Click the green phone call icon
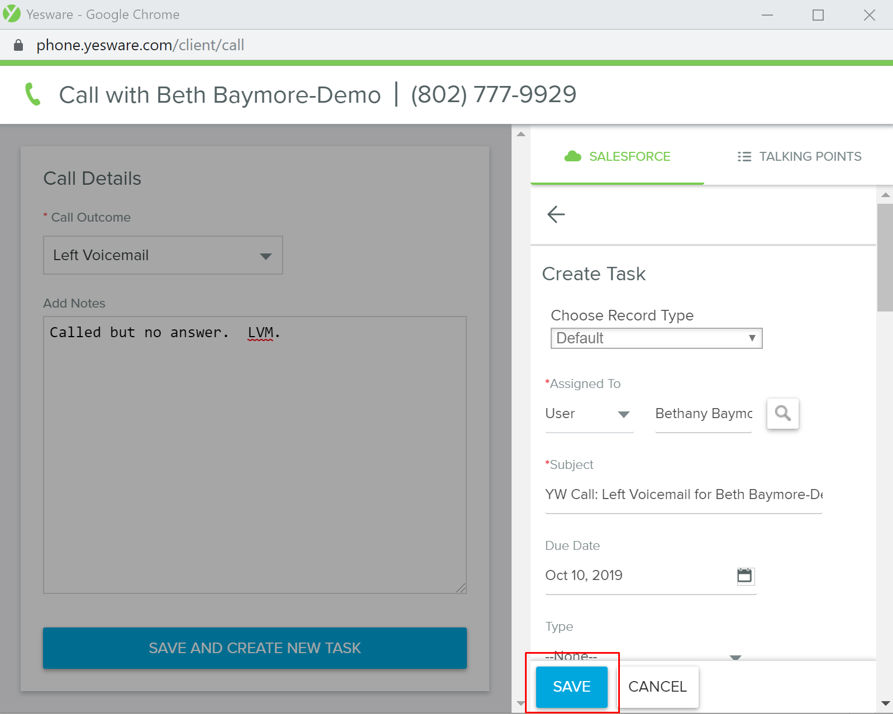 [33, 94]
